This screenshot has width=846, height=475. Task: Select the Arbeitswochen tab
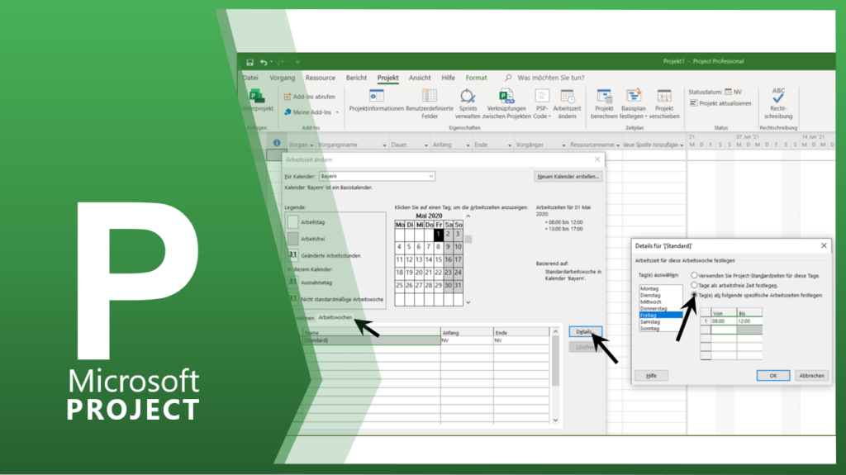tap(335, 317)
